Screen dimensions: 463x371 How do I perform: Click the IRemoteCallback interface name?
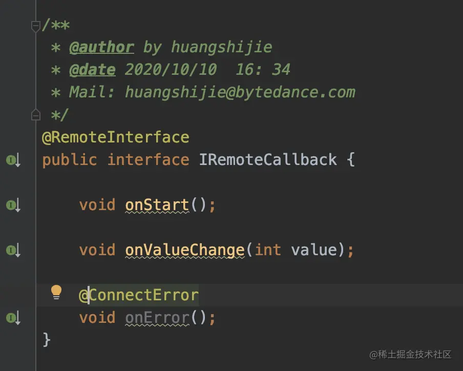tap(268, 159)
